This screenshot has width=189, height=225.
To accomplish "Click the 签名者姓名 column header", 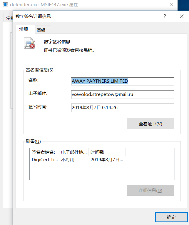I will [x=44, y=152].
